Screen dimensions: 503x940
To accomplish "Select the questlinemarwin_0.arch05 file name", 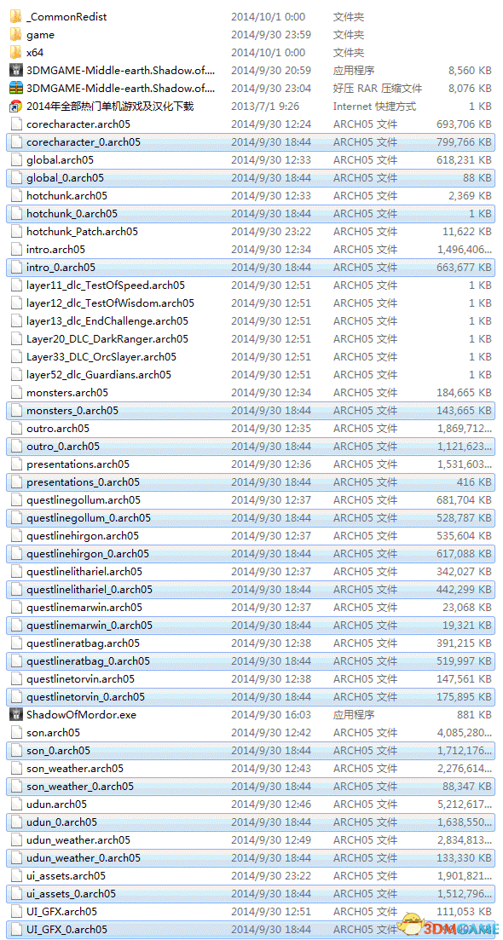I will pyautogui.click(x=90, y=626).
